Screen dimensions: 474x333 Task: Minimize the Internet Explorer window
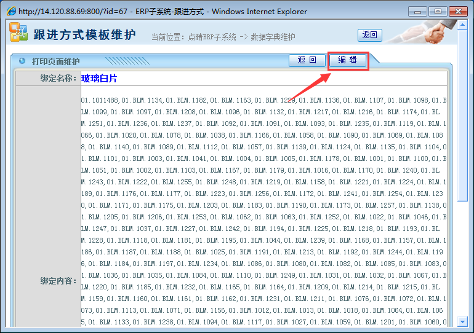pyautogui.click(x=418, y=11)
